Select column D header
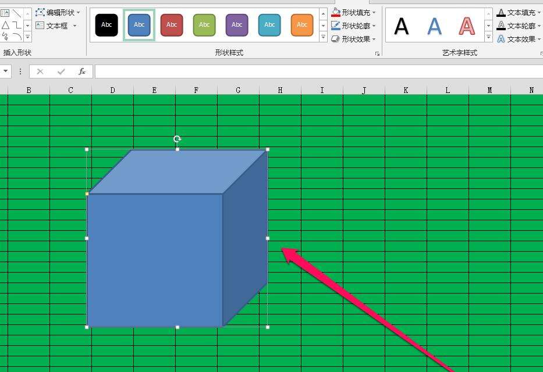 click(x=112, y=90)
